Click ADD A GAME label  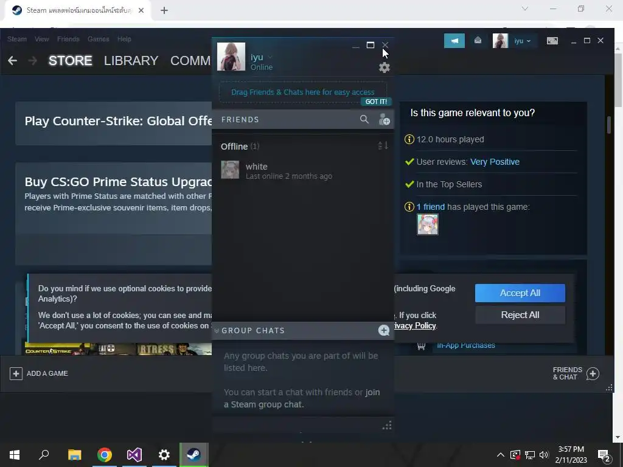47,373
